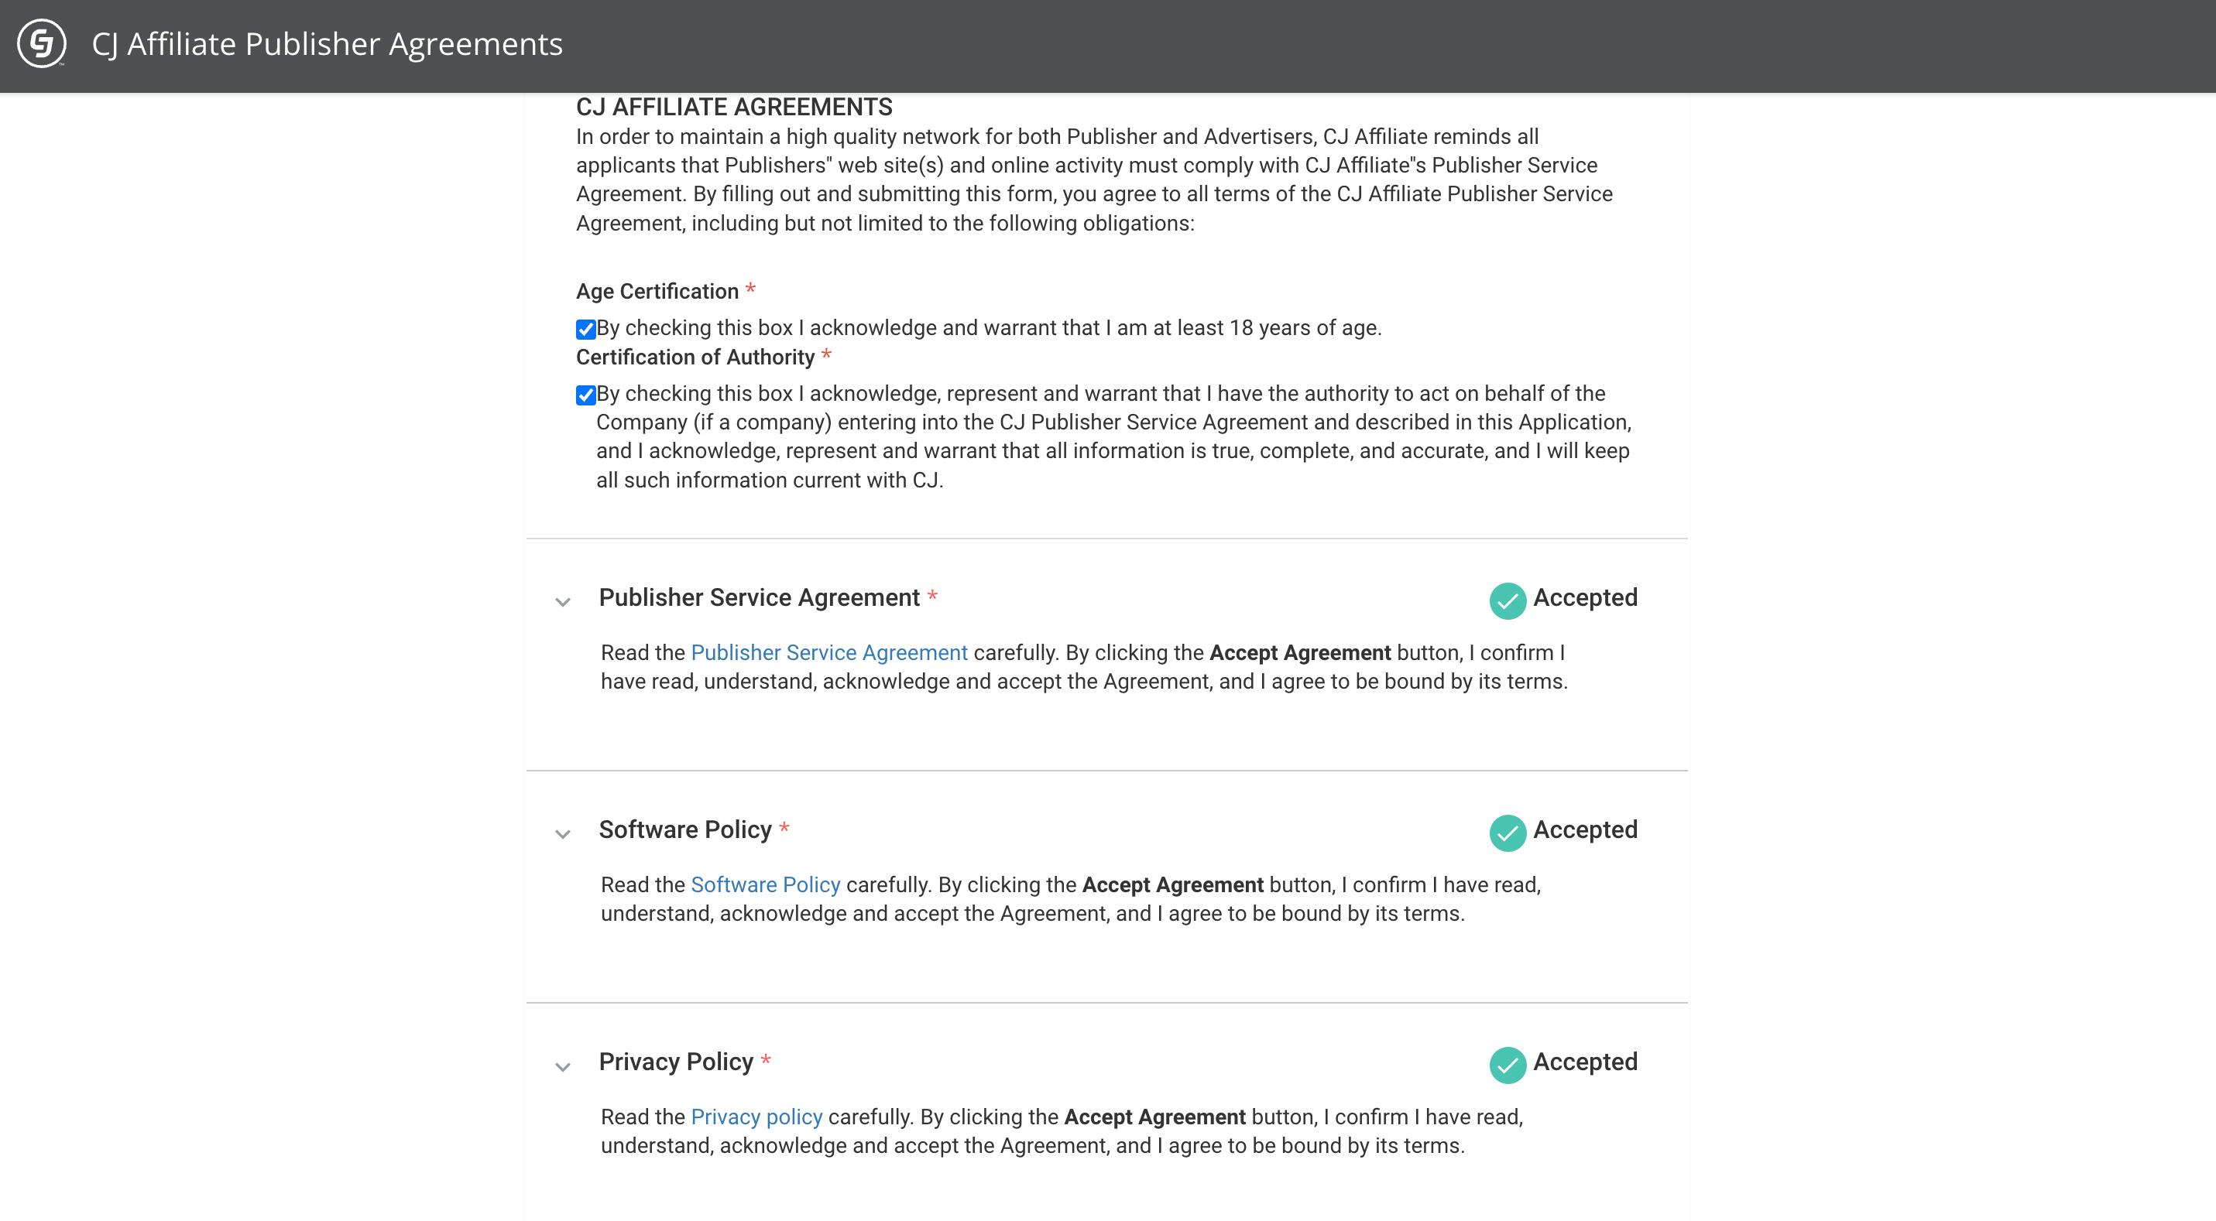Collapse the Privacy Policy section chevron
Screen dimensions: 2216x1221
tap(563, 1067)
